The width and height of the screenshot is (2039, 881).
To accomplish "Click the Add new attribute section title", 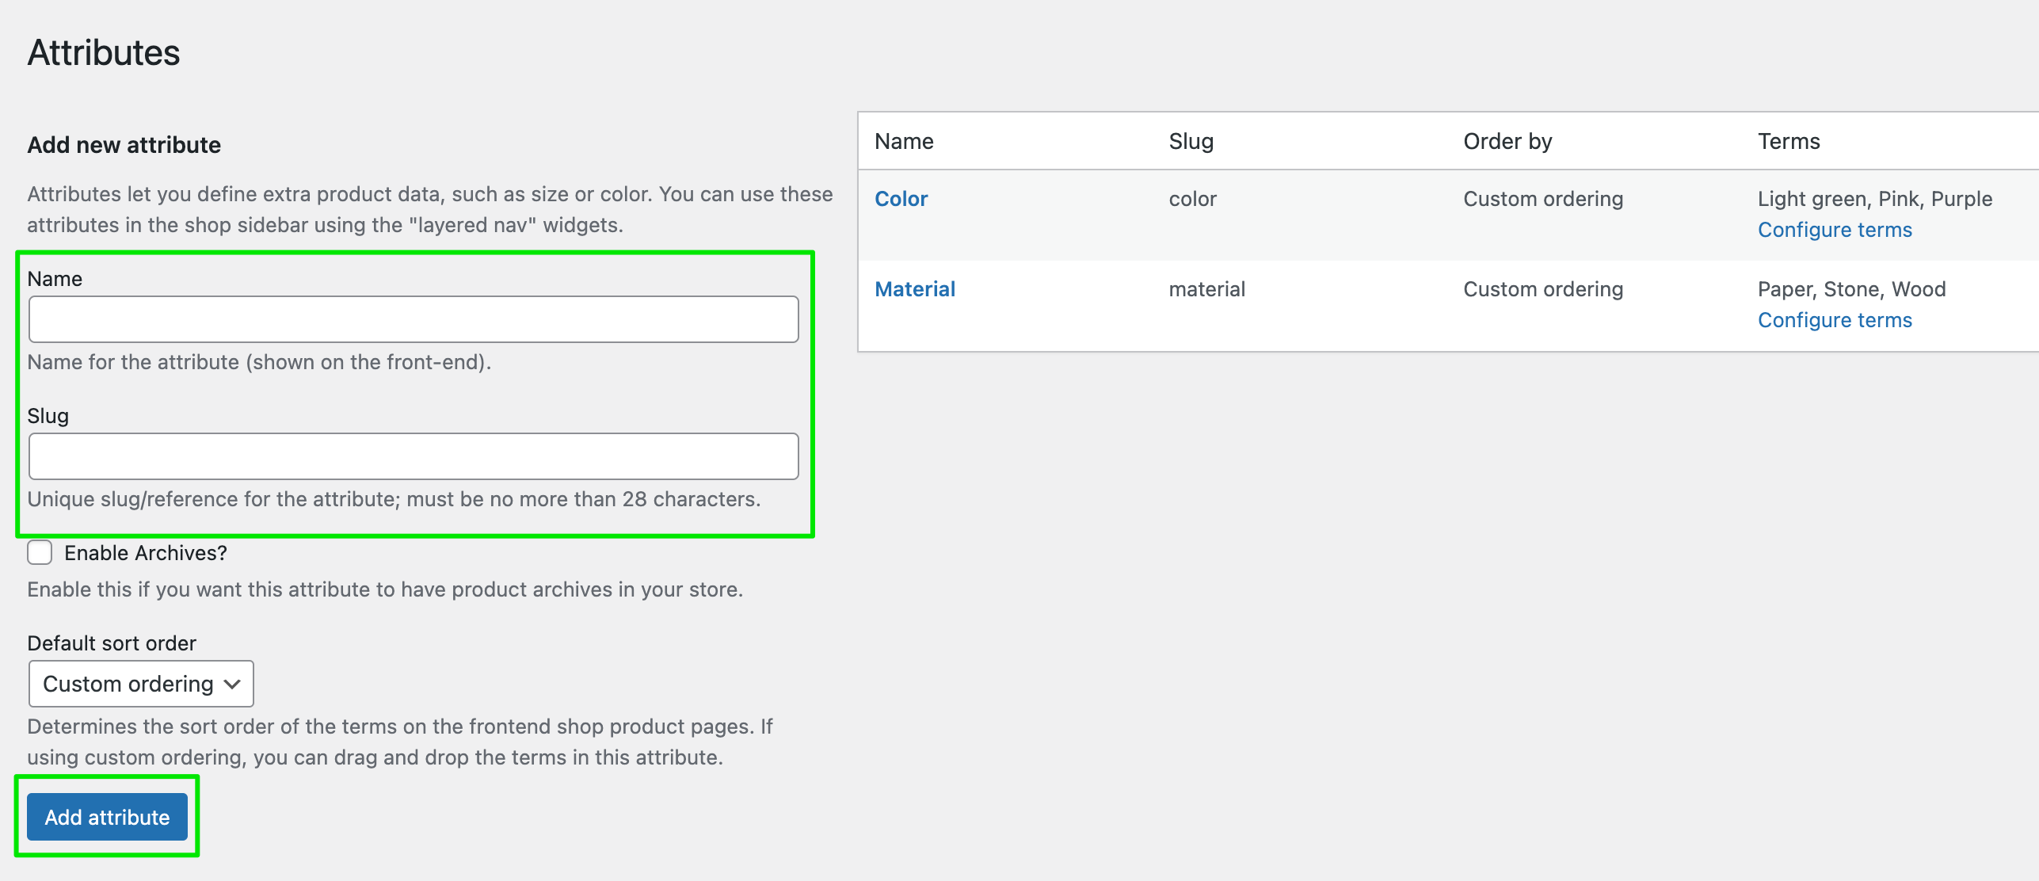I will tap(124, 144).
